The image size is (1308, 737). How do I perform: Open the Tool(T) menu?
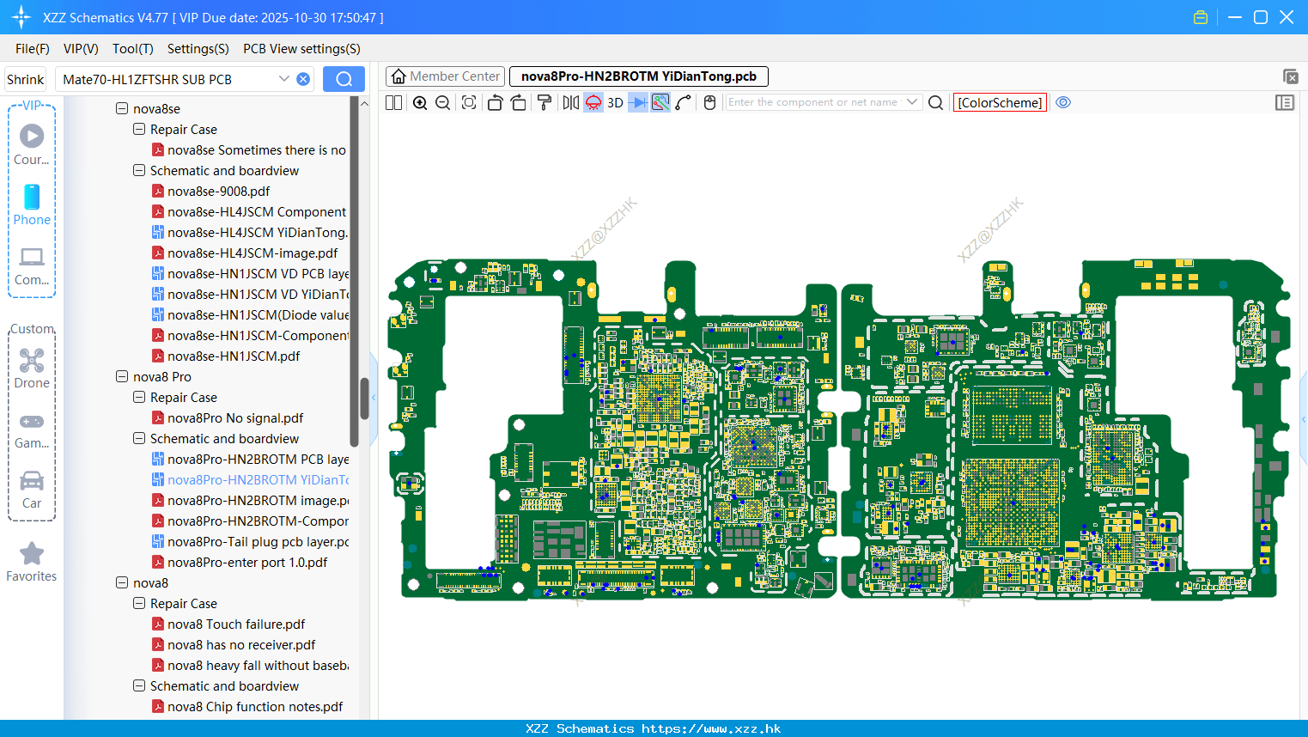[133, 49]
